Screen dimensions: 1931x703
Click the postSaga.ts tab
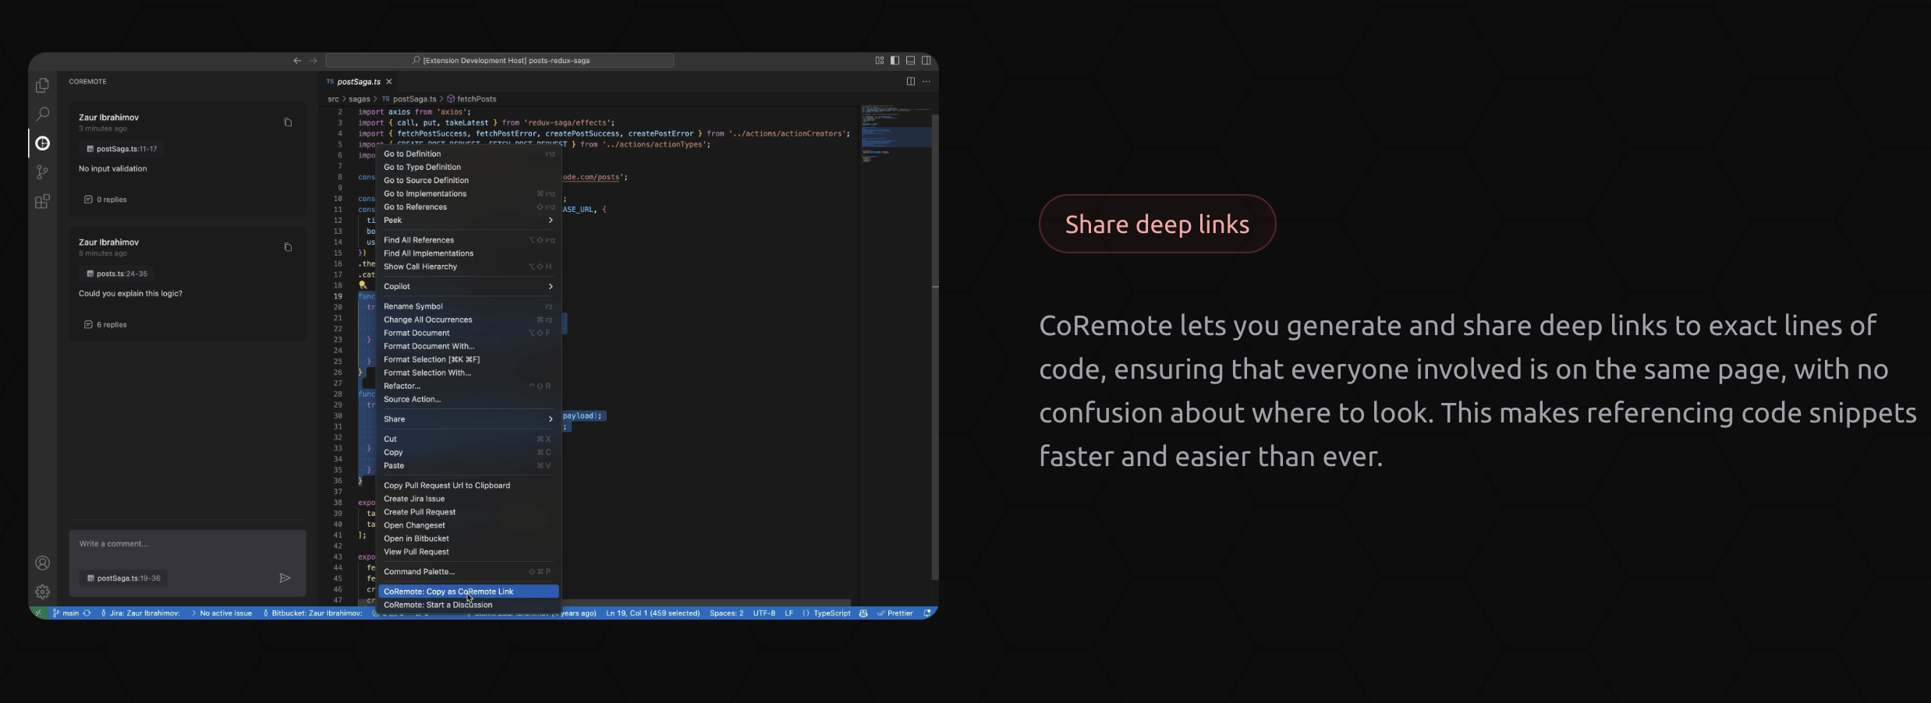click(359, 81)
